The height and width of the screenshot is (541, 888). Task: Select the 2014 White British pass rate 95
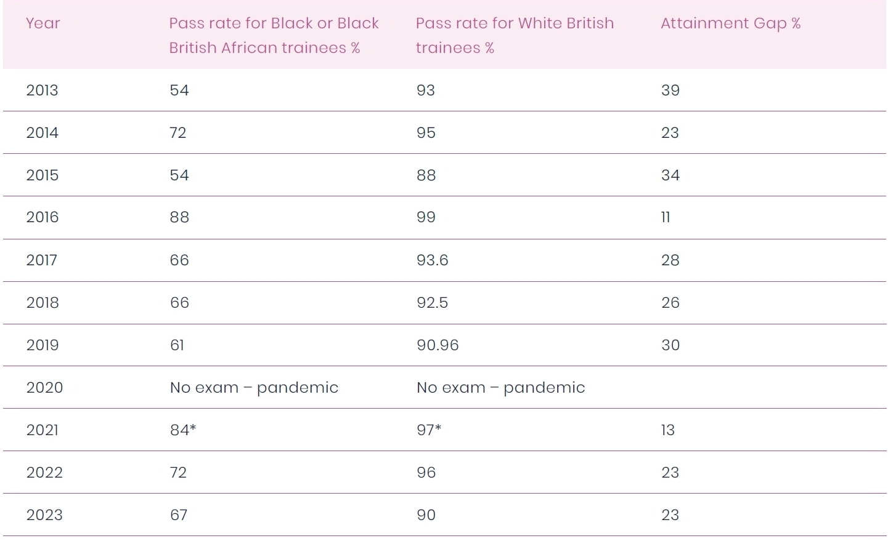(426, 133)
